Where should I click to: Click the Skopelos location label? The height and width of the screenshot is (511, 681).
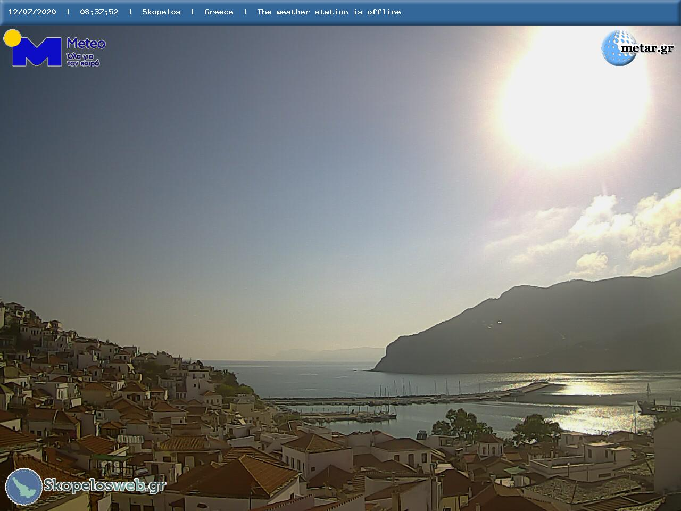[161, 12]
